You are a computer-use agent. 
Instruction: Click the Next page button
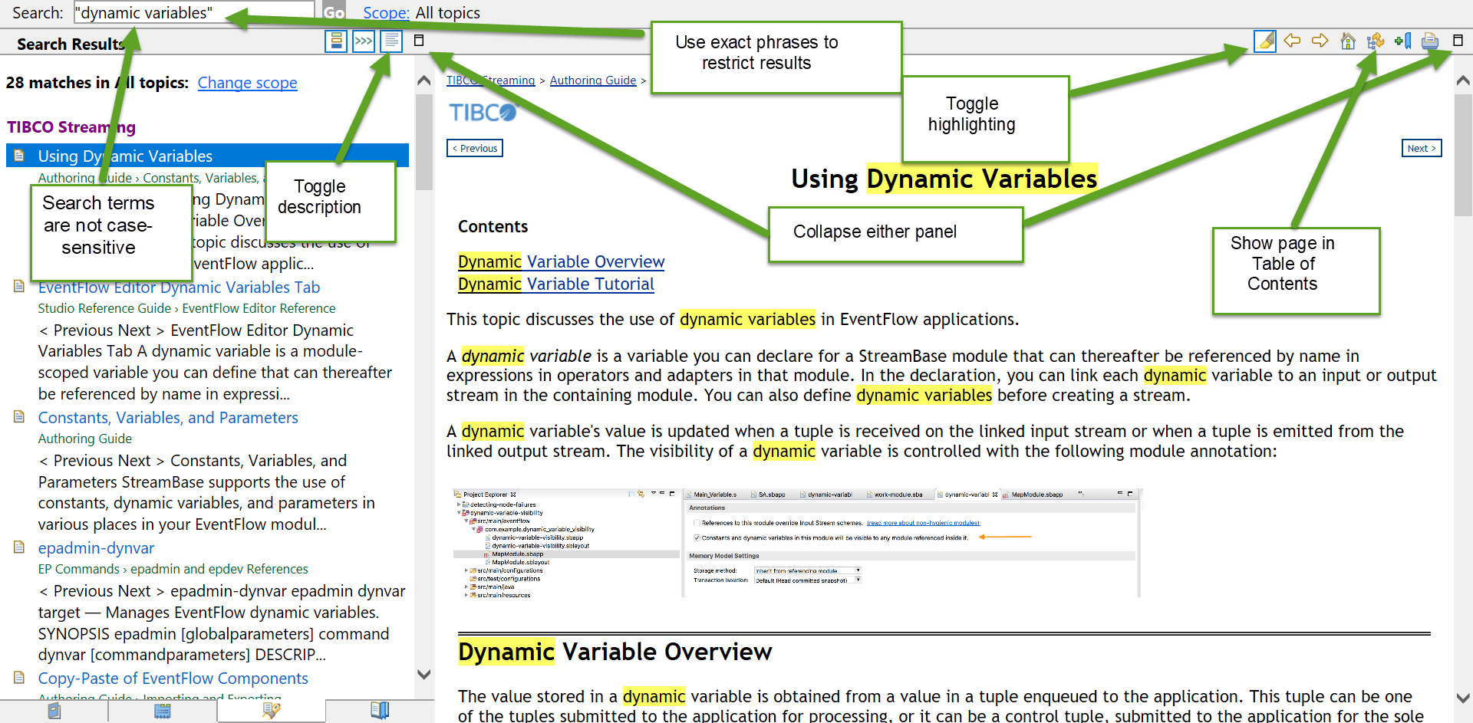coord(1422,148)
